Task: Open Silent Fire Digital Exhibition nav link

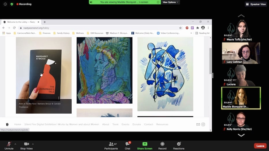Action: (x=62, y=125)
